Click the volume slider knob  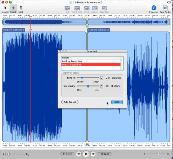(159, 154)
